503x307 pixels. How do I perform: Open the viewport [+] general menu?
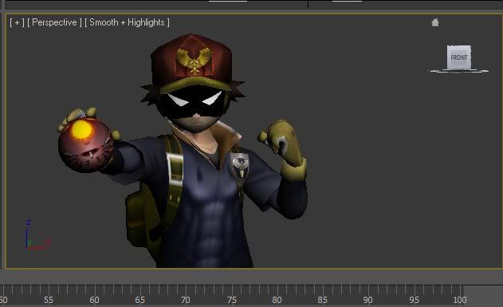pos(17,22)
